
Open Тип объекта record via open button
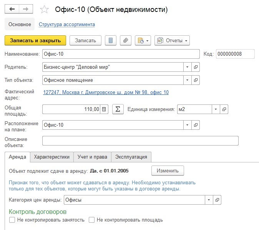[196, 80]
